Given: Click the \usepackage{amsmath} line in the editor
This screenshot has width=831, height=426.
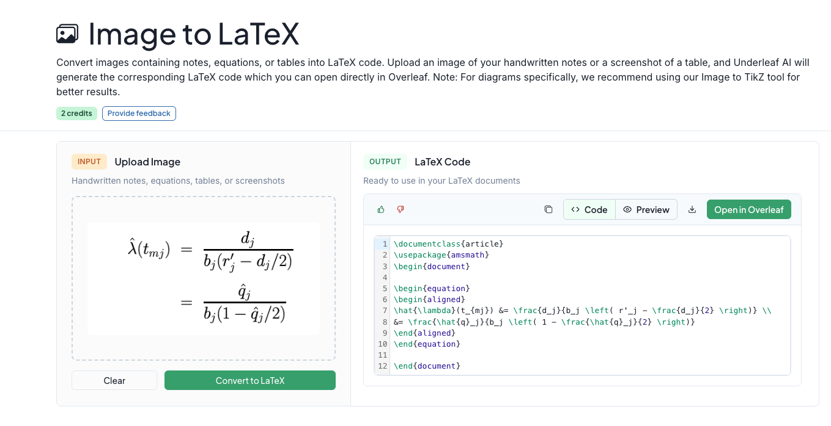Looking at the screenshot, I should pyautogui.click(x=441, y=255).
